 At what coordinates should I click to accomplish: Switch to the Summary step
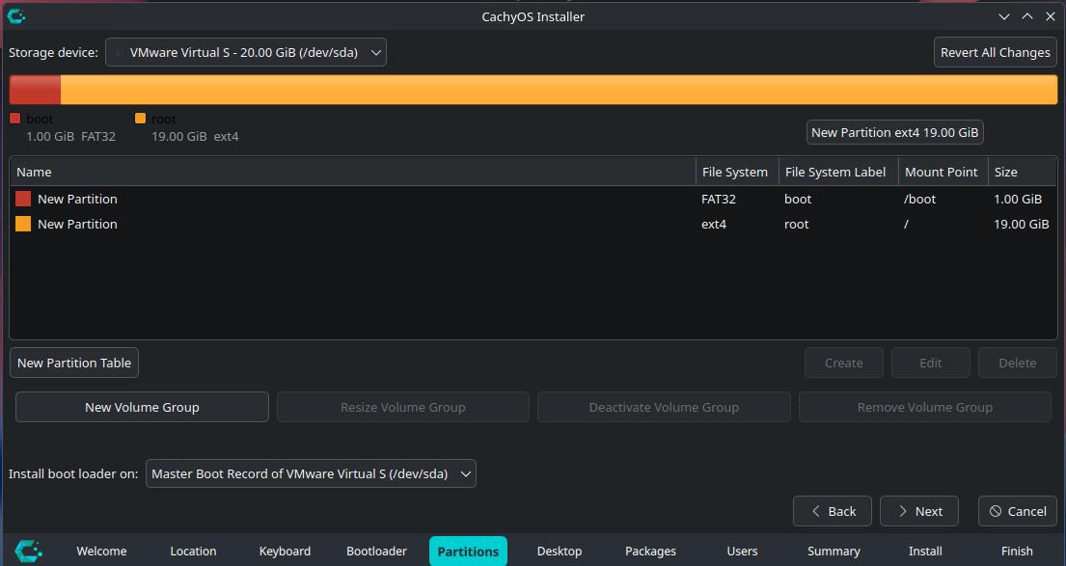pyautogui.click(x=834, y=551)
